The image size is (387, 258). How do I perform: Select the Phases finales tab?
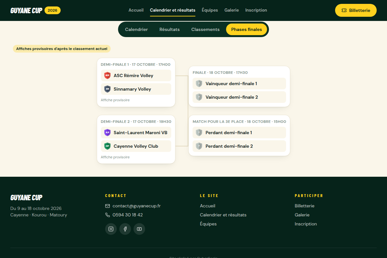(247, 29)
